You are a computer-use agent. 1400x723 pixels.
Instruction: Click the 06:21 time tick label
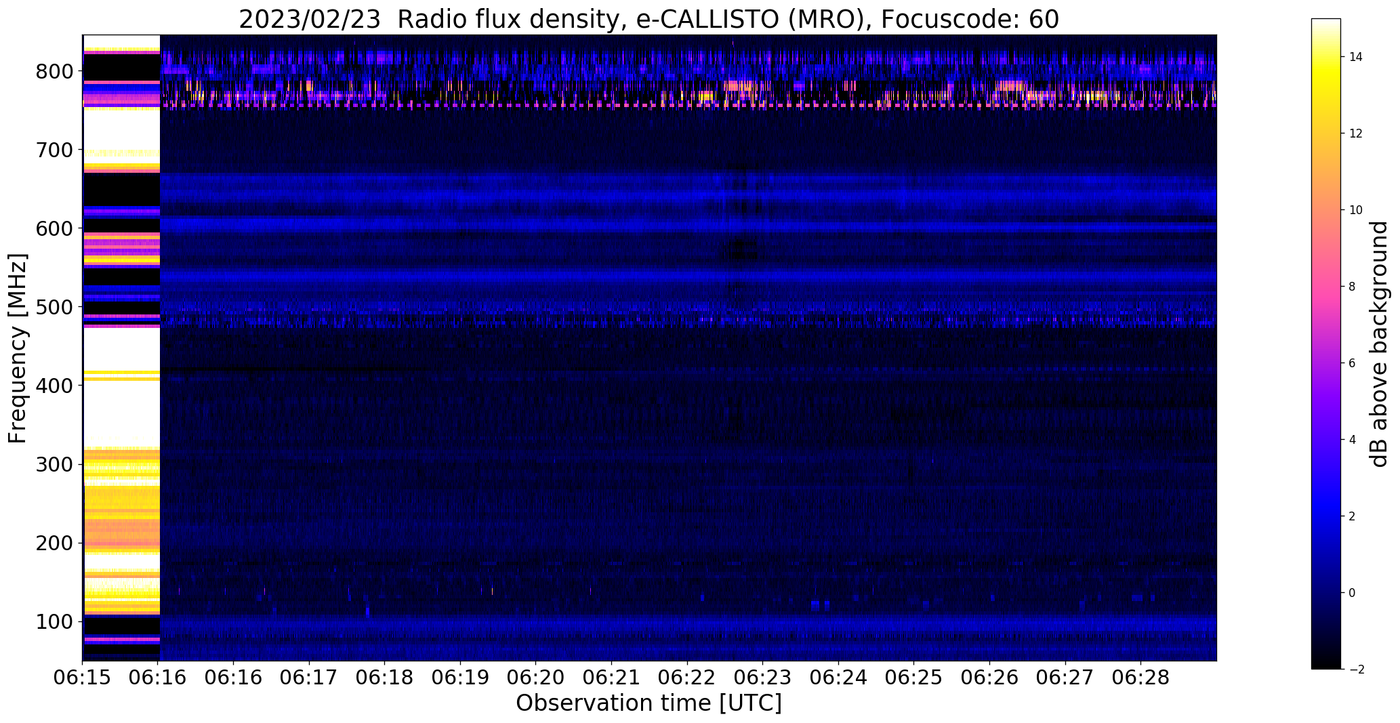(x=612, y=678)
